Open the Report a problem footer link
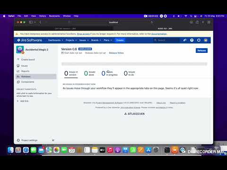Viewport: 227px width, 170px height. click(x=177, y=103)
